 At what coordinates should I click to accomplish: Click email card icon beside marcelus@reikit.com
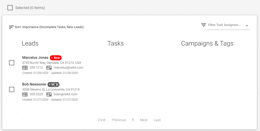49,68
